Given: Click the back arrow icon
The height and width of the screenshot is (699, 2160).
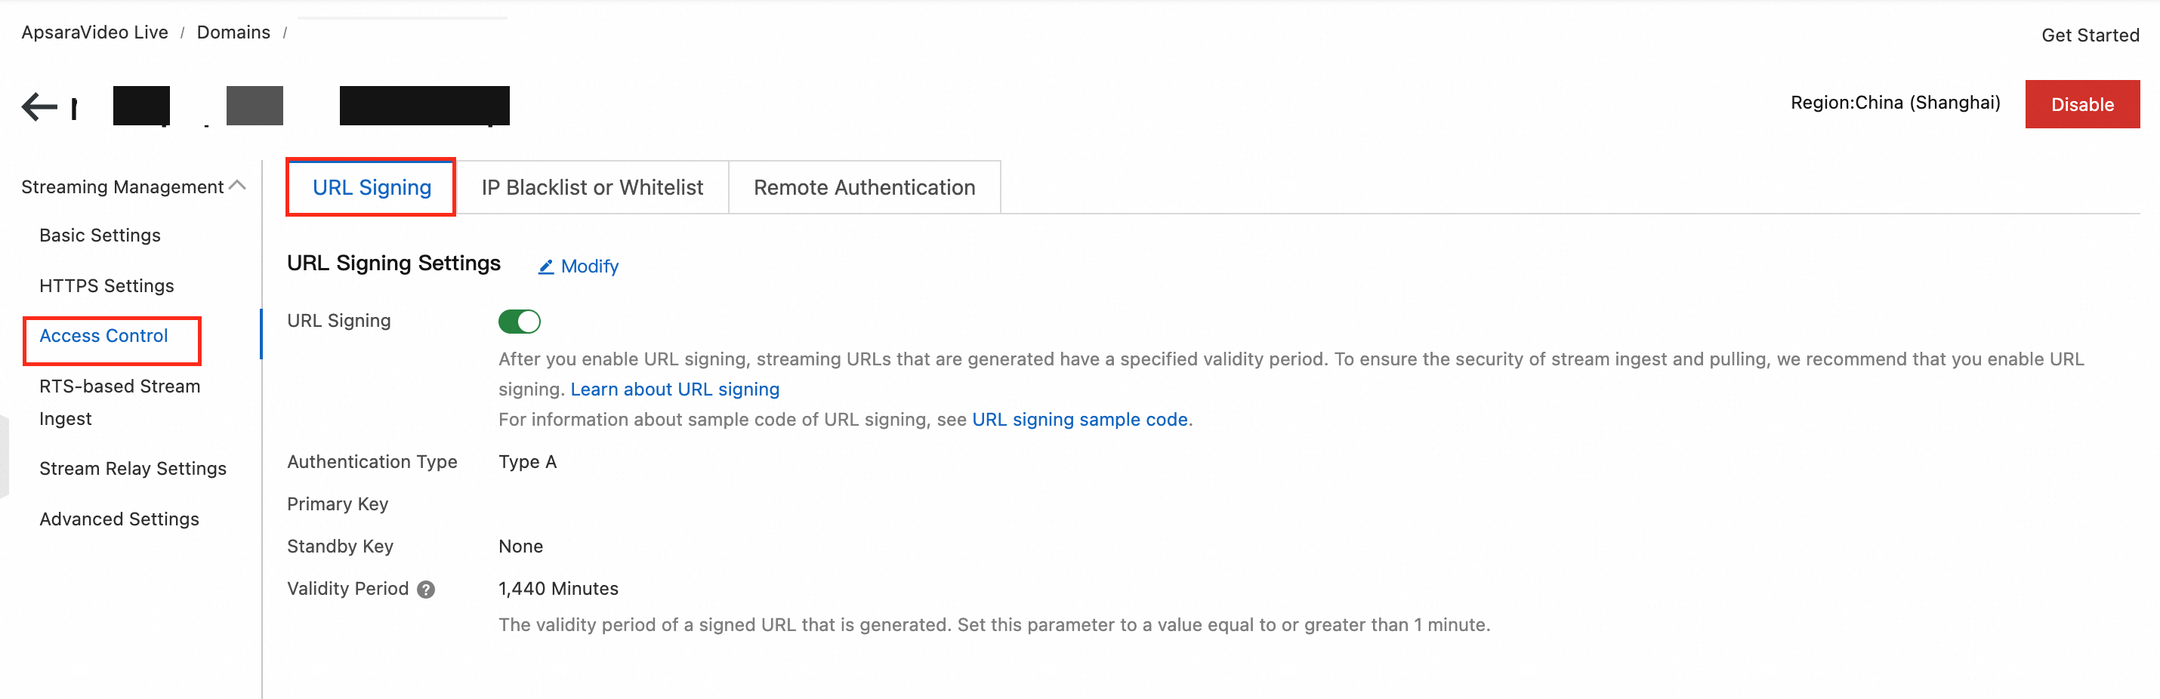Looking at the screenshot, I should [39, 106].
